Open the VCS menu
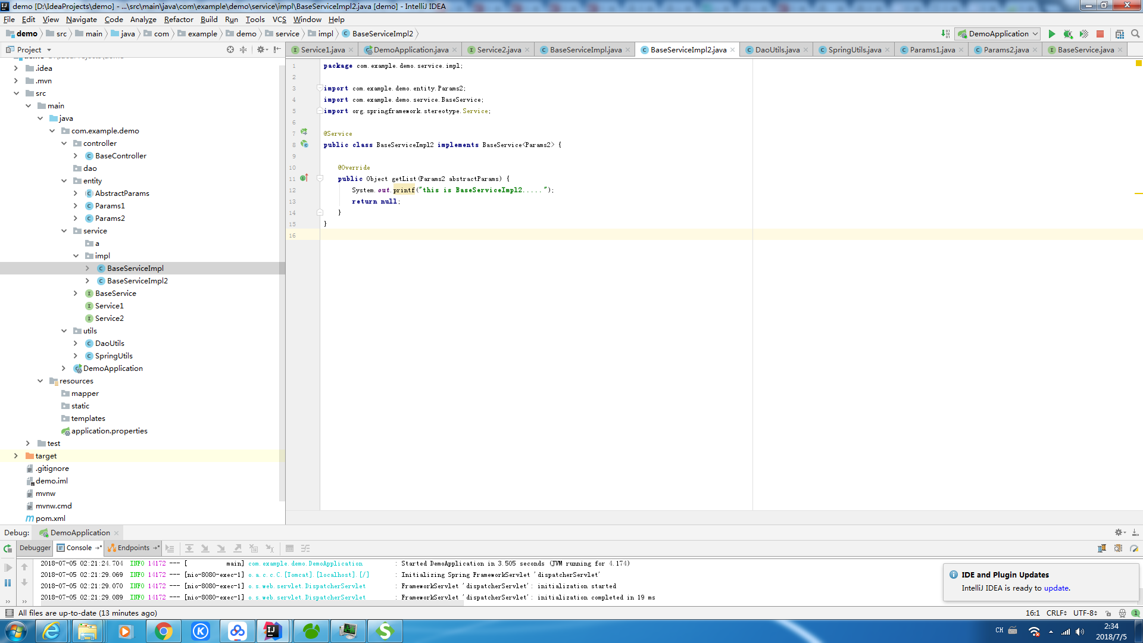 pyautogui.click(x=279, y=19)
